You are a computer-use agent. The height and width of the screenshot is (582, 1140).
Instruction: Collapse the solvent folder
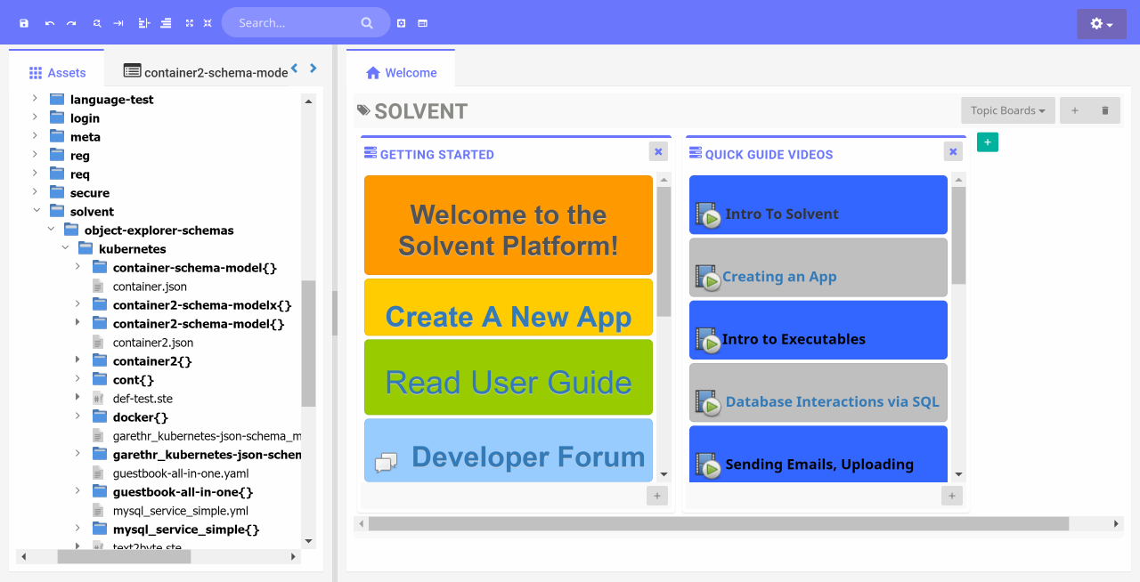click(x=37, y=212)
